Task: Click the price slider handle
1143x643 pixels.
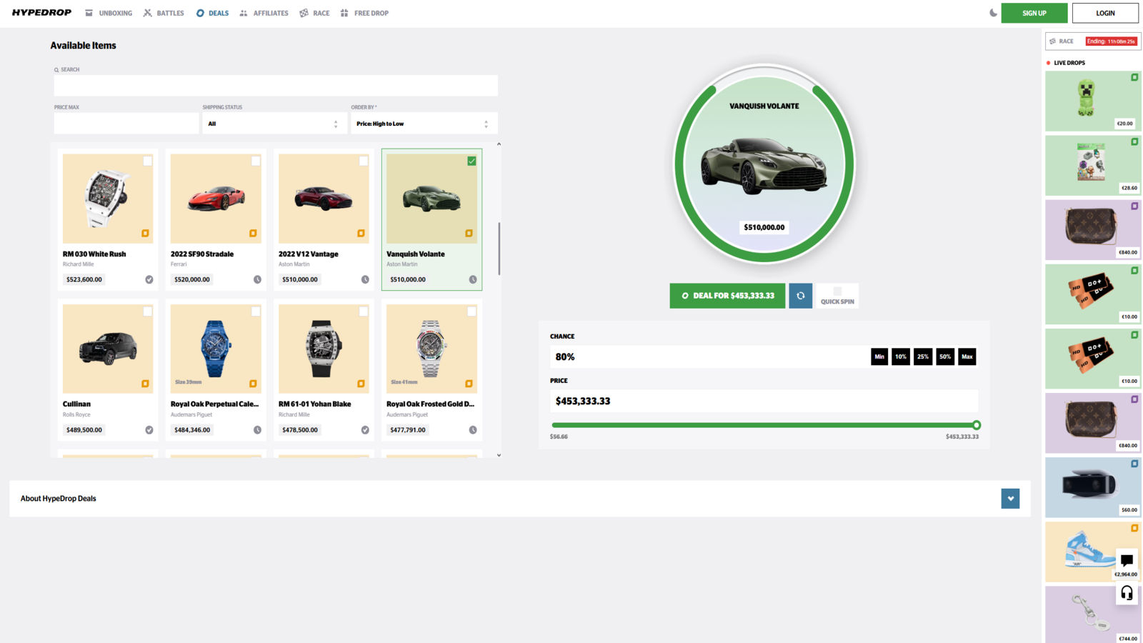Action: point(977,425)
